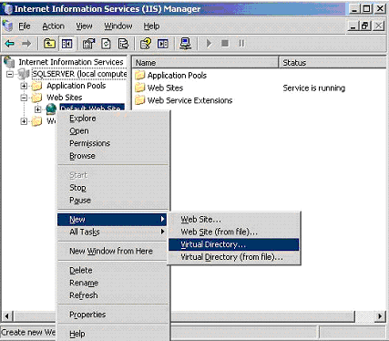Click the MMC console icon in the menu bar
The image size is (389, 341).
coord(7,26)
